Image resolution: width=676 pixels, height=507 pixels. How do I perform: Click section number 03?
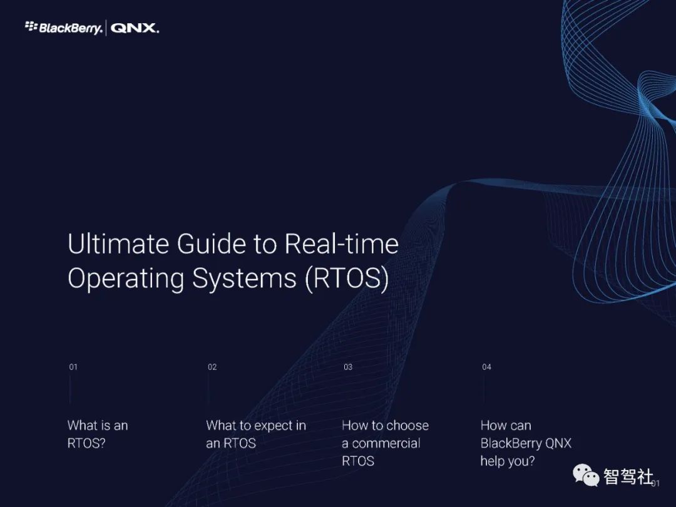point(348,367)
